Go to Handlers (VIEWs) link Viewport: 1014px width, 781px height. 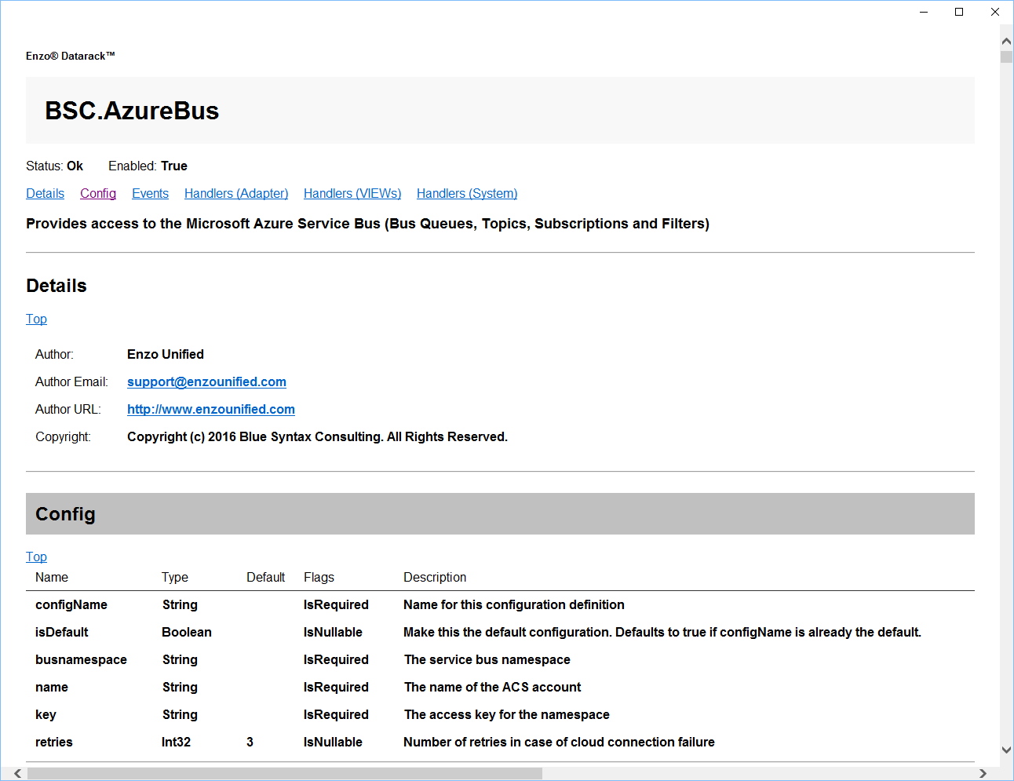pos(352,193)
